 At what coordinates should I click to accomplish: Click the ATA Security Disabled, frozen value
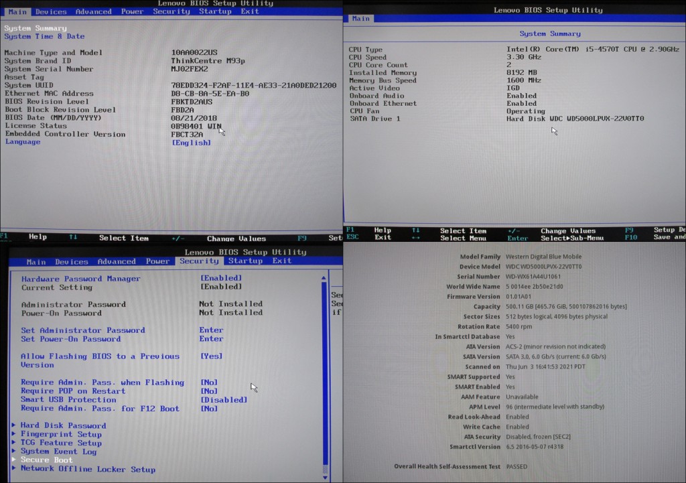pyautogui.click(x=538, y=437)
